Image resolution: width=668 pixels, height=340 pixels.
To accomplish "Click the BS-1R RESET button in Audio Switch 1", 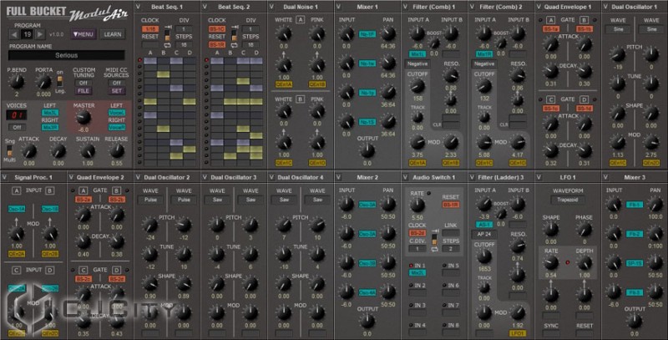I will click(450, 205).
